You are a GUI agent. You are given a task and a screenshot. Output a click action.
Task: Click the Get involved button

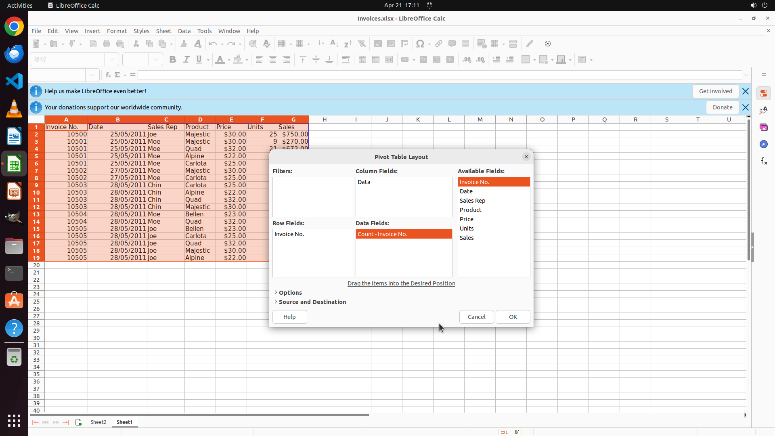click(x=715, y=91)
